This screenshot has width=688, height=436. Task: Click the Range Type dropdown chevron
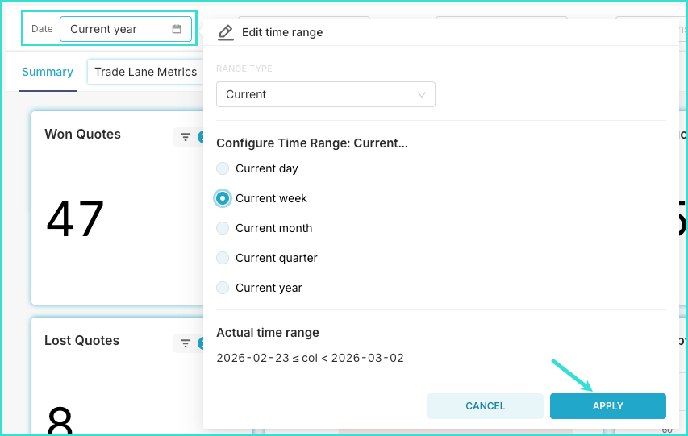tap(422, 94)
